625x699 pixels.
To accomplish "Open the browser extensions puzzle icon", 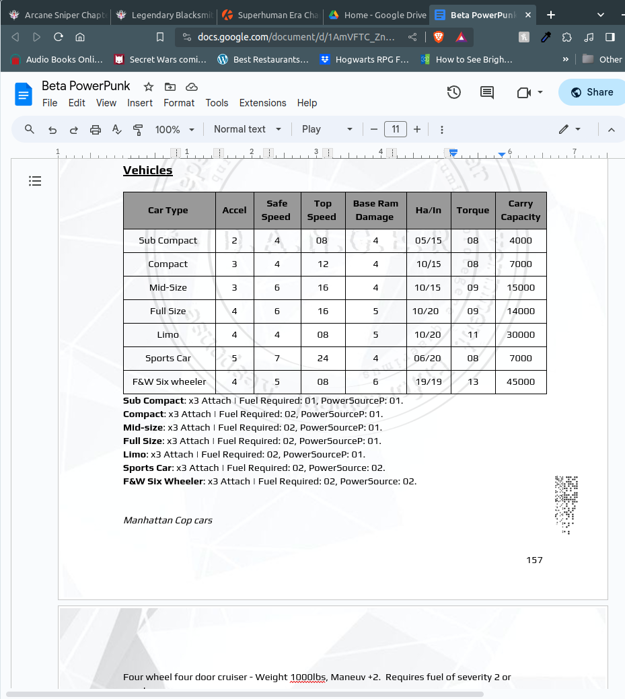I will tap(567, 37).
